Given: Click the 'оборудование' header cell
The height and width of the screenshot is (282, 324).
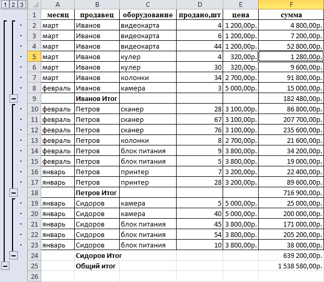Looking at the screenshot, I should tap(148, 15).
